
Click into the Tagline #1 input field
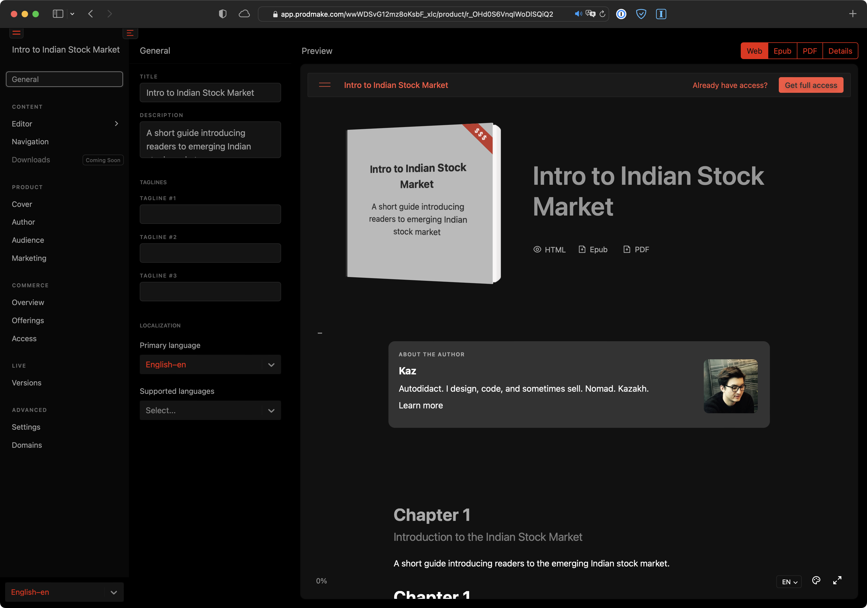tap(210, 214)
